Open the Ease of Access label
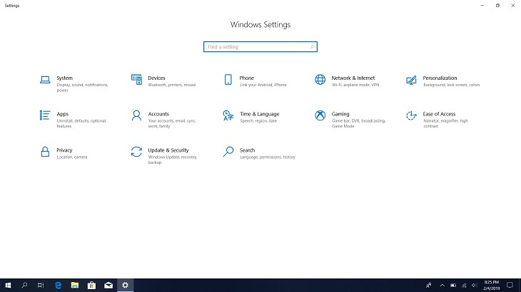Image resolution: width=521 pixels, height=292 pixels. [439, 114]
